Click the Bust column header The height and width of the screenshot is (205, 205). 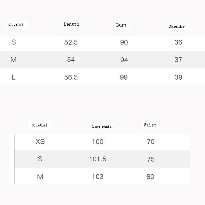click(x=121, y=25)
